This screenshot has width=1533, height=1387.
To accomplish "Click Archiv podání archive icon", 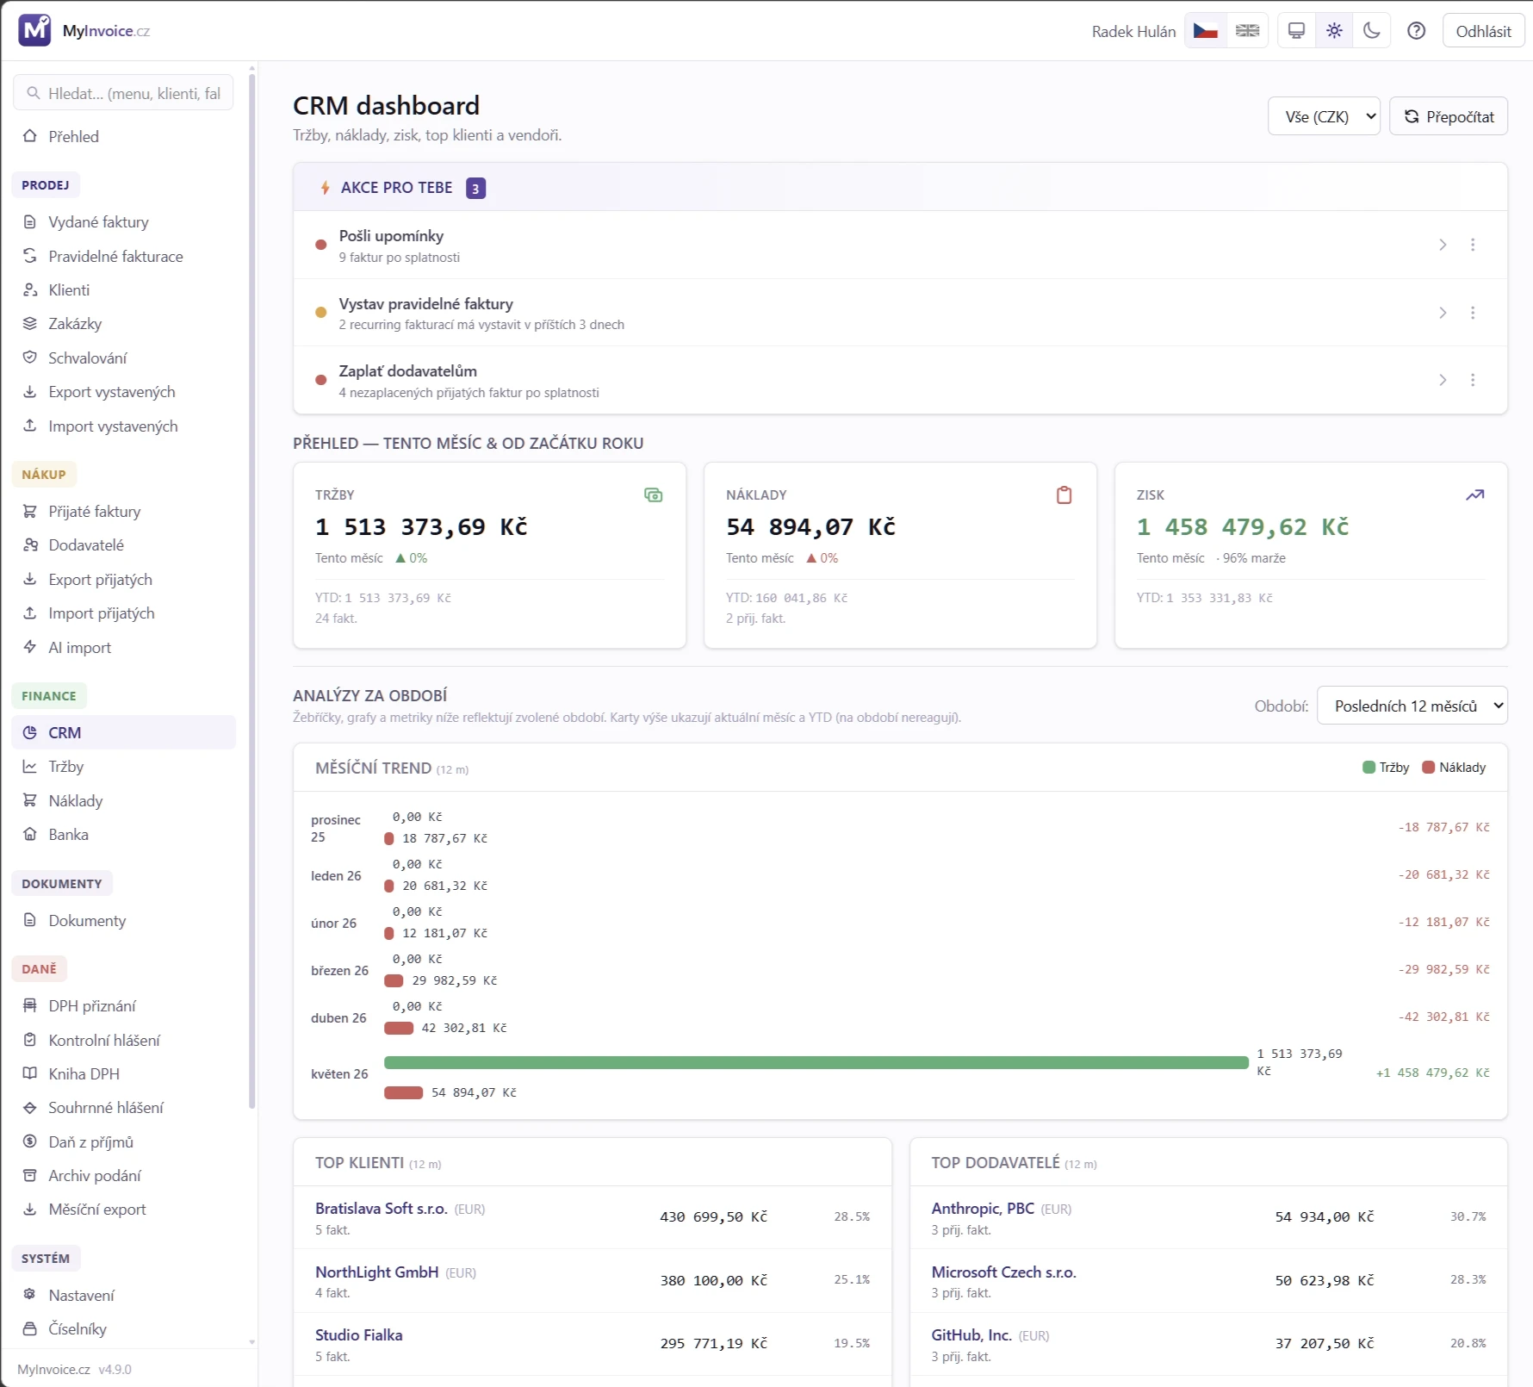I will point(30,1175).
